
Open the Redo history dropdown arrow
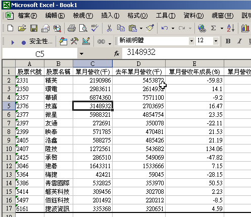pos(190,28)
